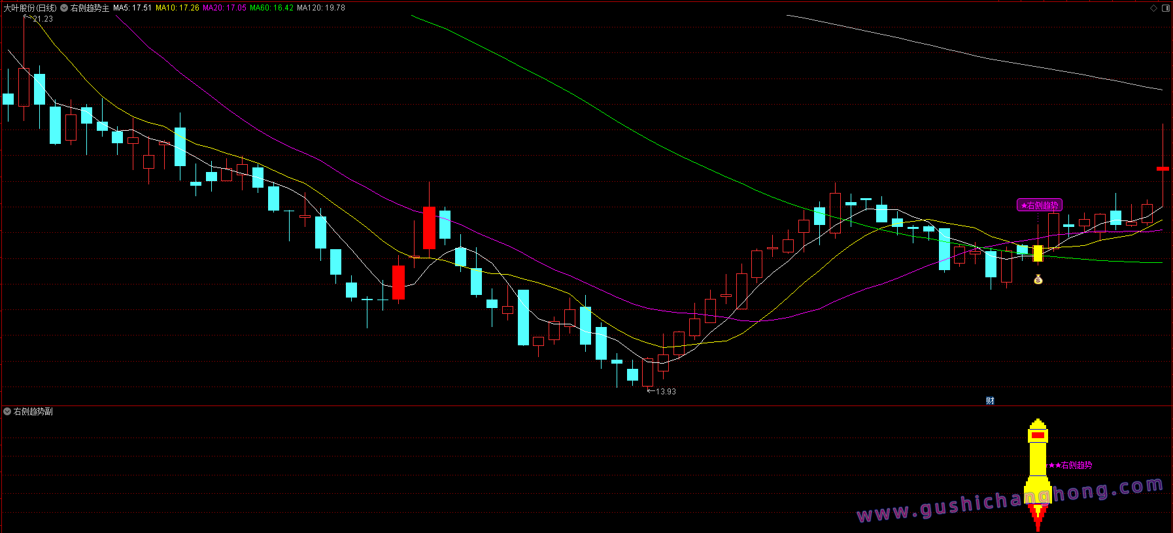The height and width of the screenshot is (533, 1173).
Task: Click the MA120: 19.78 value
Action: click(321, 8)
